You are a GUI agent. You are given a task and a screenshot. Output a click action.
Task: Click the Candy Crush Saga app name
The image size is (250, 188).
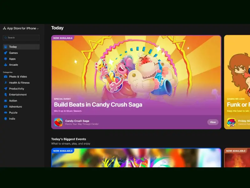pos(77,121)
